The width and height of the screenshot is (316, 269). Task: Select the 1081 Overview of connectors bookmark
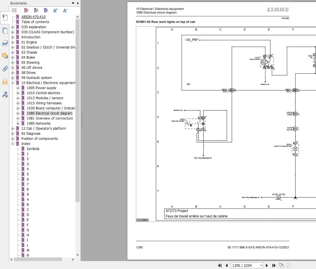pyautogui.click(x=50, y=118)
